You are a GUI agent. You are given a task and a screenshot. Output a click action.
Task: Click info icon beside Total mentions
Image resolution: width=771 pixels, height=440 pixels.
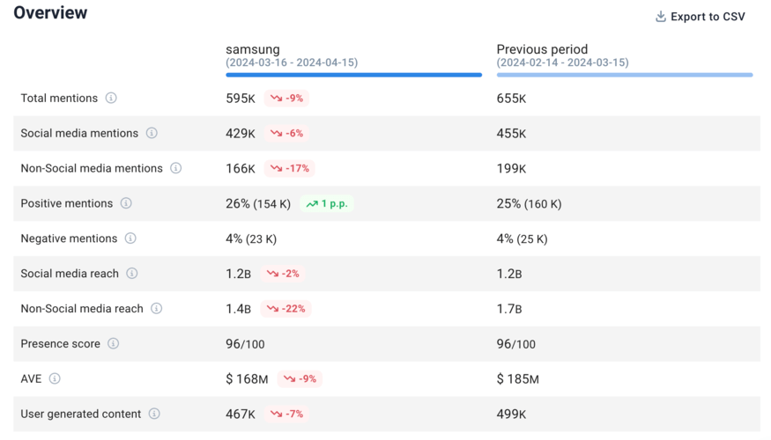point(111,98)
